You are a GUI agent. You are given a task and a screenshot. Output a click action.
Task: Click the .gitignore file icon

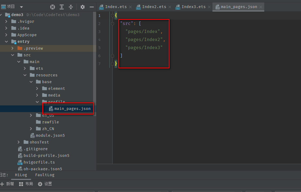tap(20, 149)
